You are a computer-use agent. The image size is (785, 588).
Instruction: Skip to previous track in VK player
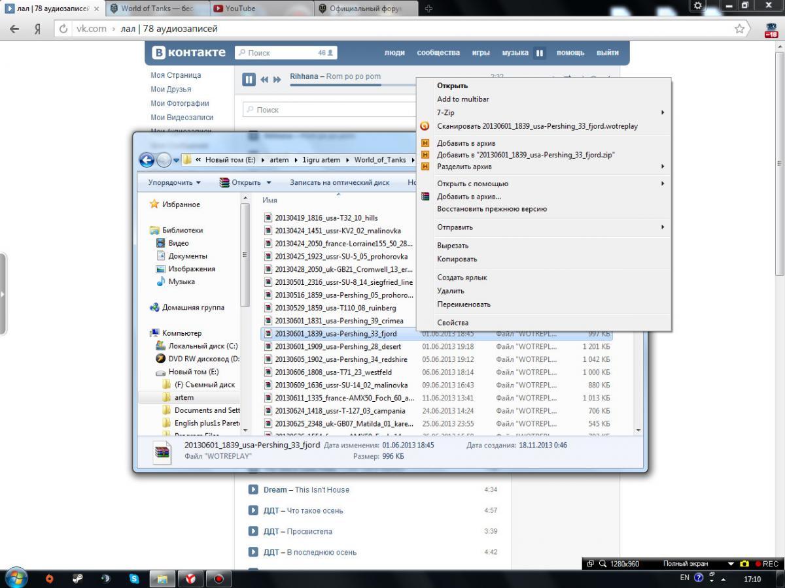click(264, 80)
